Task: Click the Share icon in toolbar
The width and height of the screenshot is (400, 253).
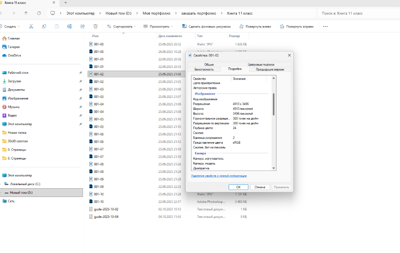Action: (x=83, y=26)
